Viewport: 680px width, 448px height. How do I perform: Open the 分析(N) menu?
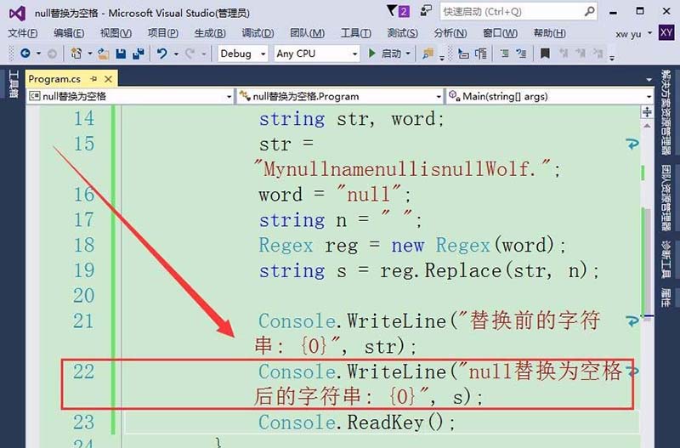pyautogui.click(x=450, y=33)
